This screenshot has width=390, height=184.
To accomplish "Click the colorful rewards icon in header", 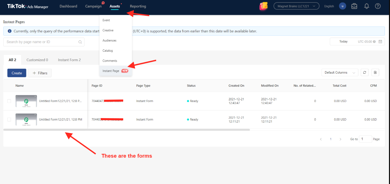I will point(263,6).
